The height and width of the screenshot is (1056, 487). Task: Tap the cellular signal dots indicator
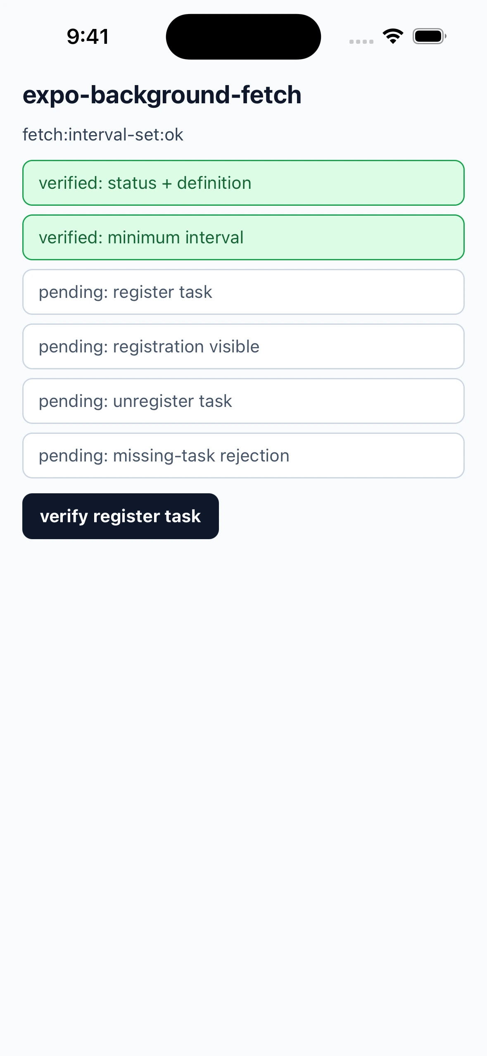pyautogui.click(x=361, y=41)
